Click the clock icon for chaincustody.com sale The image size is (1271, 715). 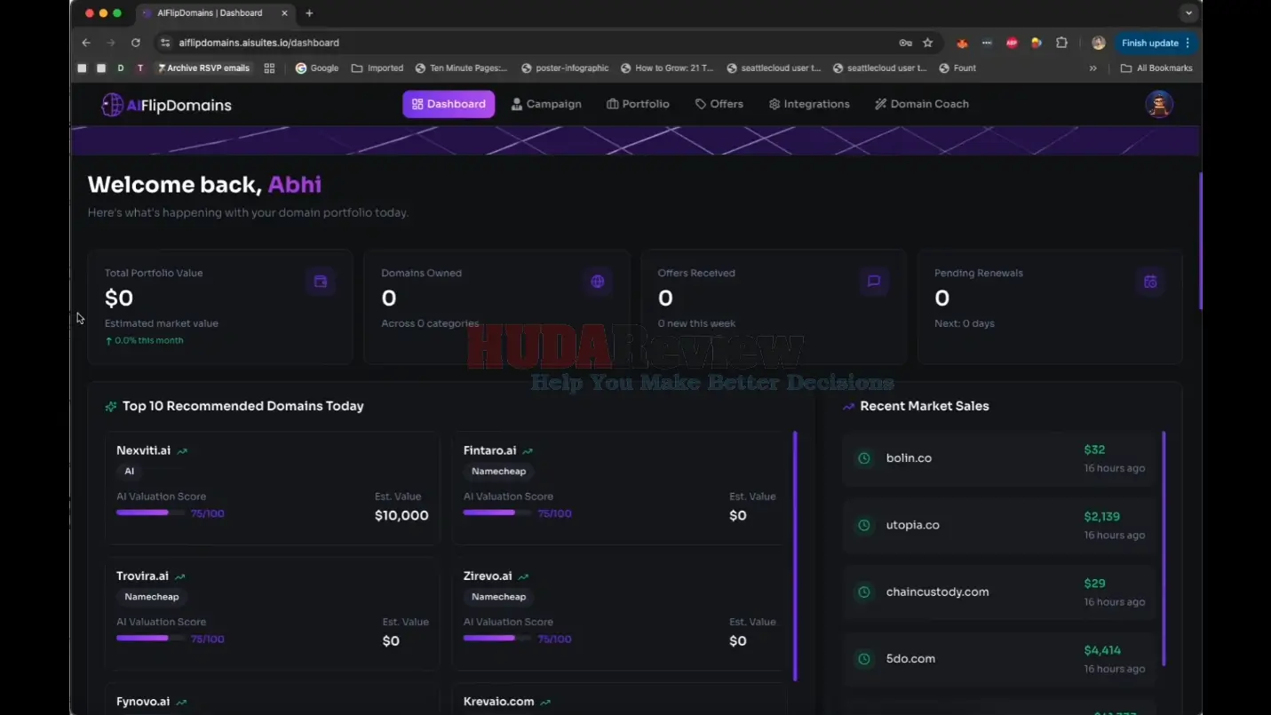863,592
